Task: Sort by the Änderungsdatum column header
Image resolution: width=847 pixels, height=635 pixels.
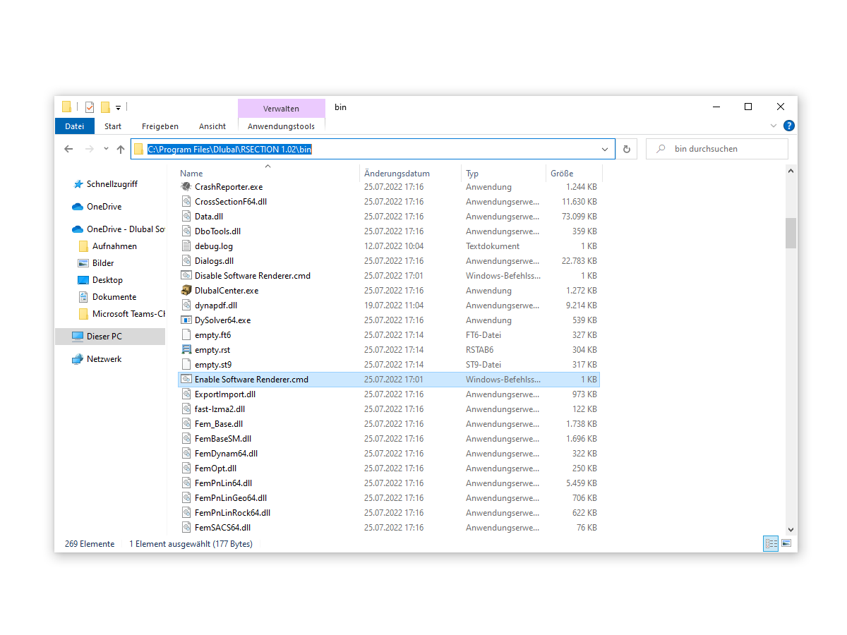Action: pos(411,173)
